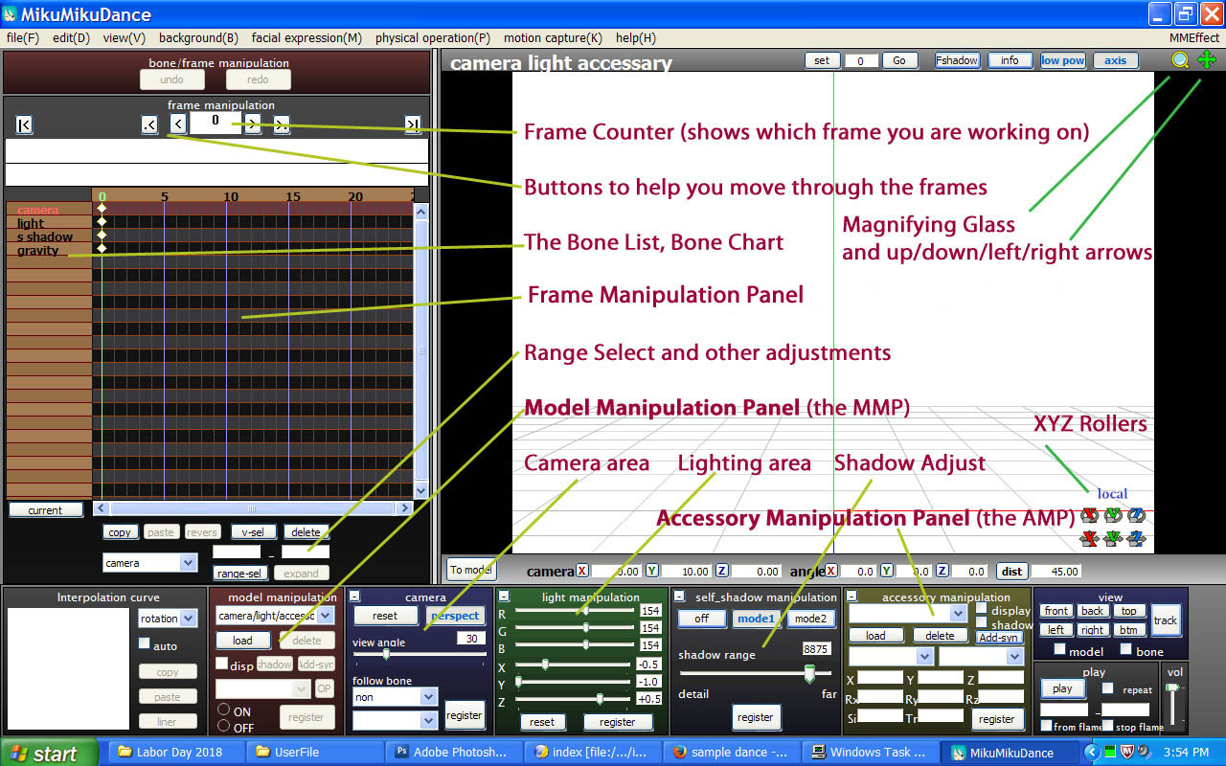This screenshot has width=1226, height=766.
Task: Open the file(F) menu
Action: tap(23, 38)
